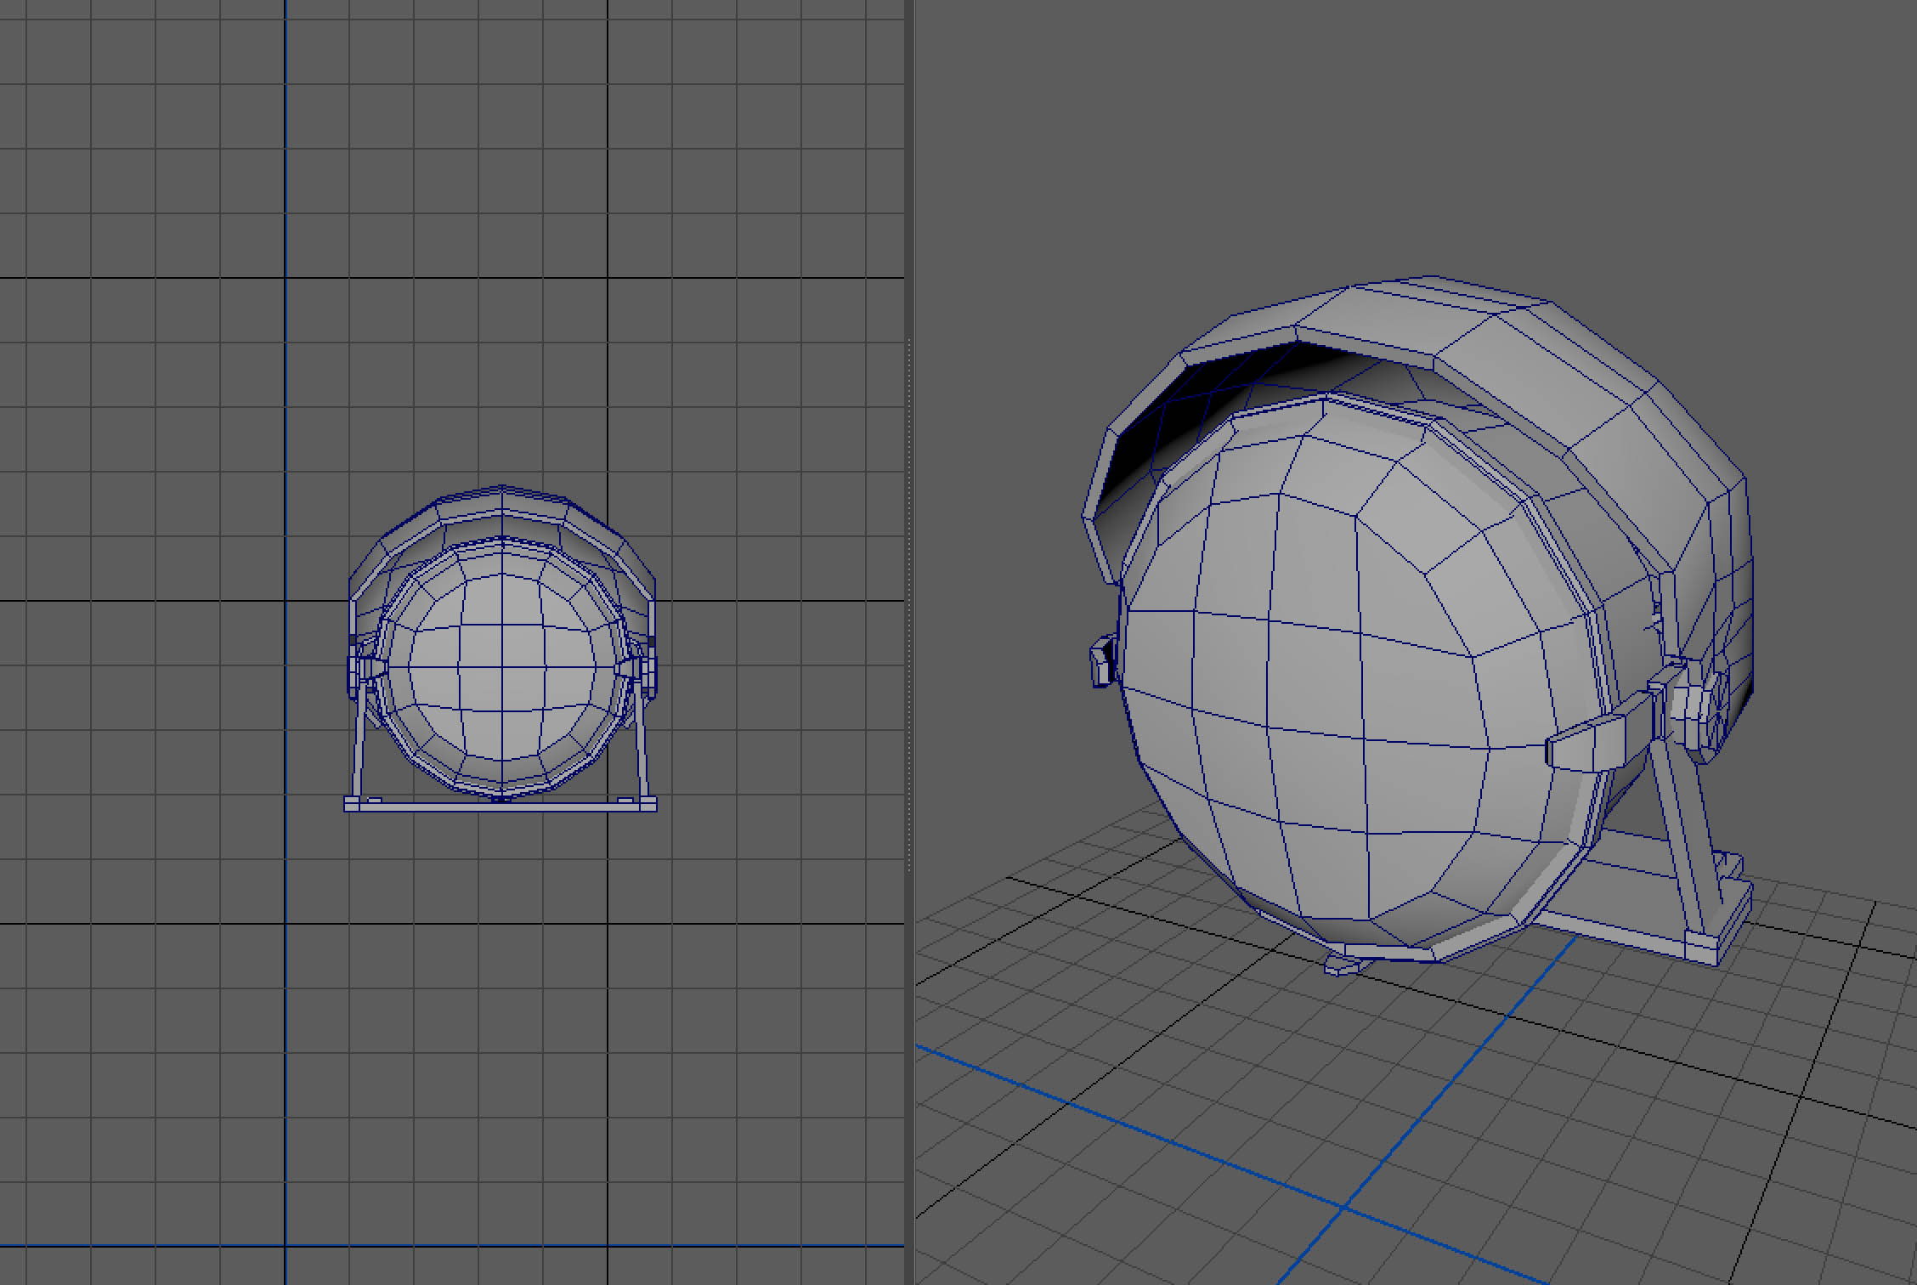
Task: Select the spherical lens in the front orthographic view
Action: pyautogui.click(x=501, y=667)
